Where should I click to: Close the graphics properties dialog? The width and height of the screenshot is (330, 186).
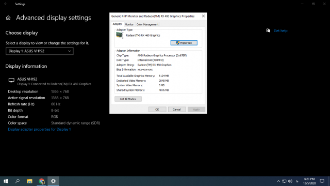coord(203,16)
